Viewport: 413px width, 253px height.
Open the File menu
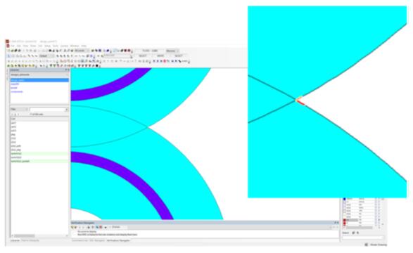13,46
